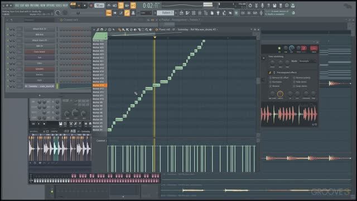Click the small arrow left of the Pattern selector
The image size is (357, 201).
pos(155,13)
